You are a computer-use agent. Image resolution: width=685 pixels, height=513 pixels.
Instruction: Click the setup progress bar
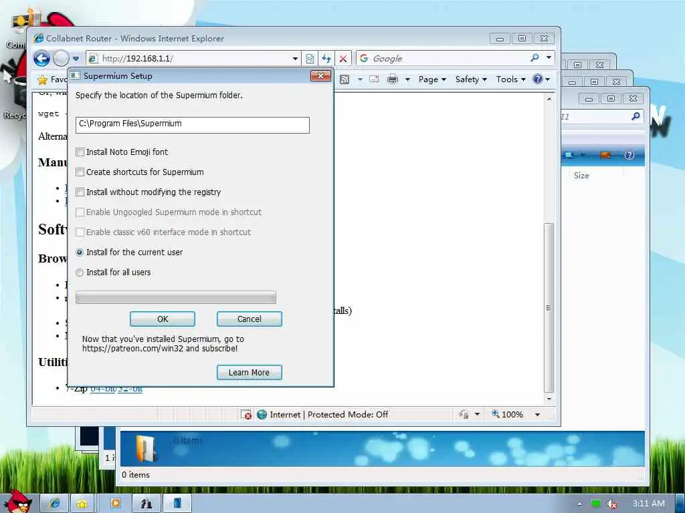coord(176,297)
